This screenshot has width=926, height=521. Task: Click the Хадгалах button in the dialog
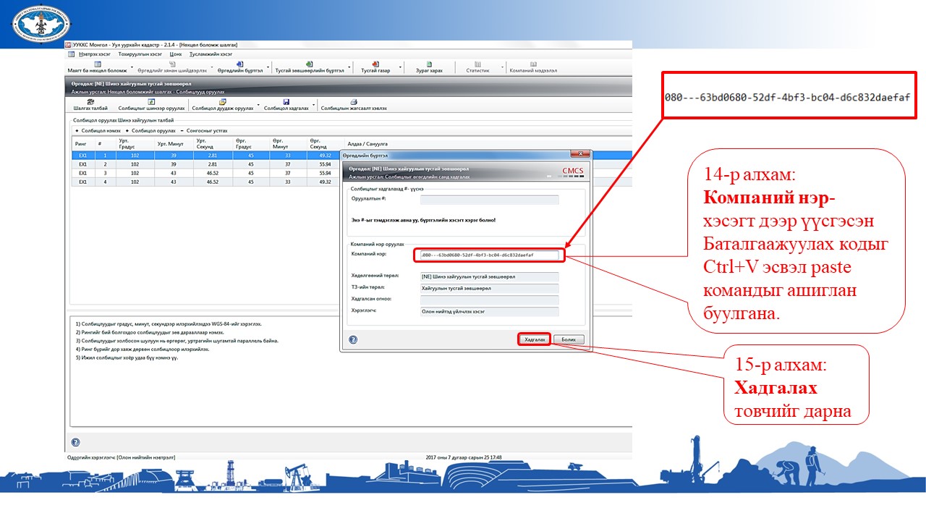point(534,339)
